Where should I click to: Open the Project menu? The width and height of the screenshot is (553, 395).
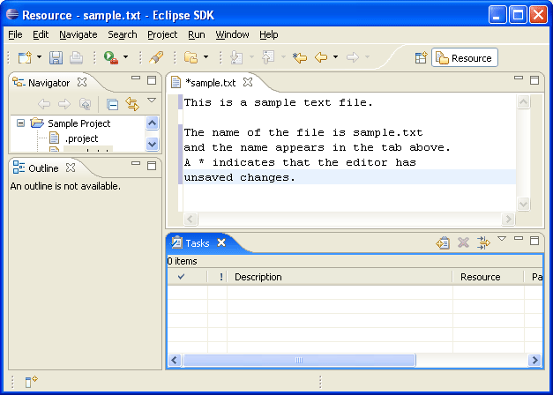coord(162,34)
